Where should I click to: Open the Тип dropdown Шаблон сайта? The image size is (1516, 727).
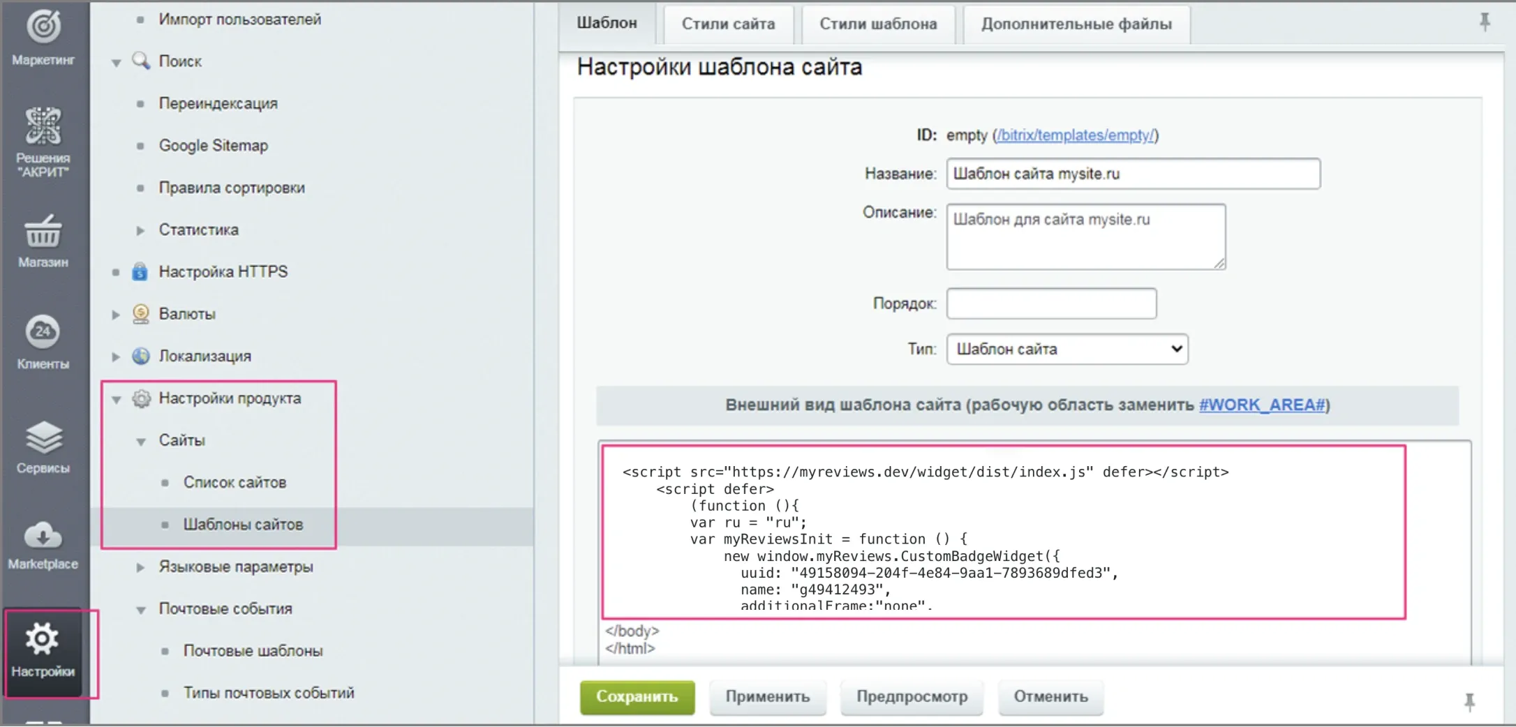click(x=1067, y=349)
